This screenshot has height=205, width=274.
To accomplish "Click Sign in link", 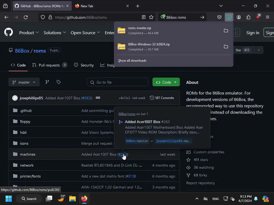I will pyautogui.click(x=253, y=33).
